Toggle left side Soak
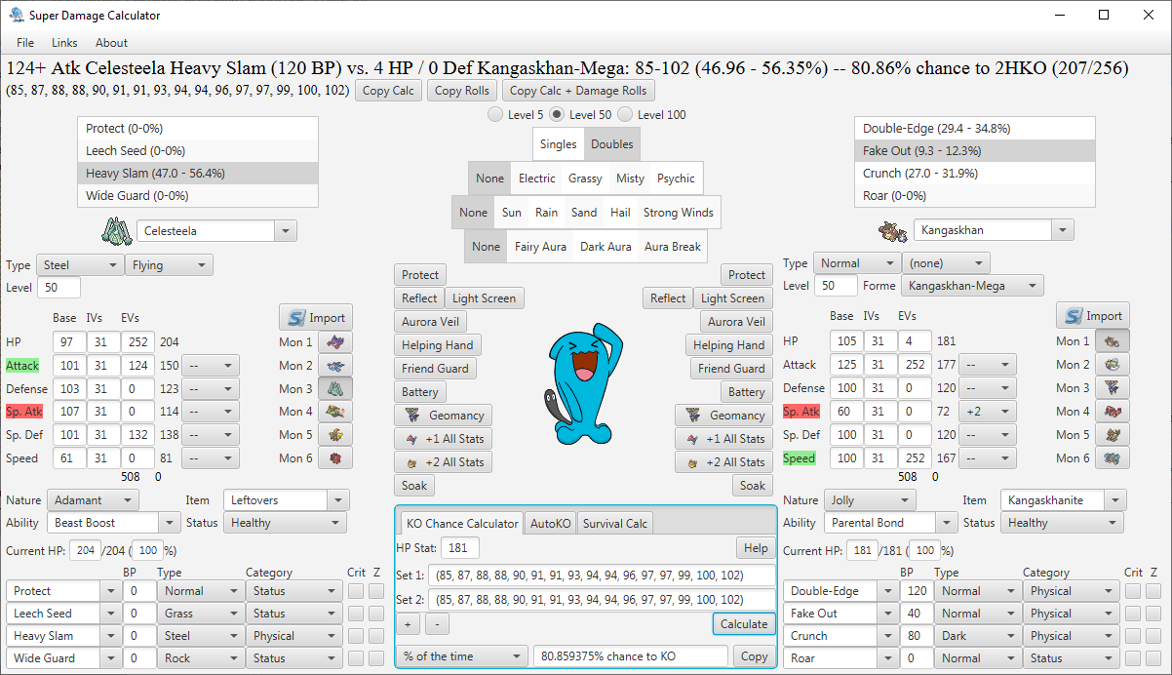 [x=413, y=486]
